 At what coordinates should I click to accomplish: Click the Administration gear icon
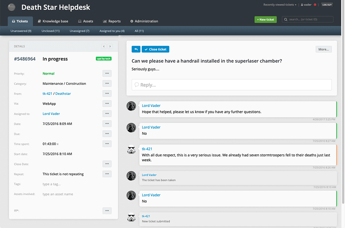pyautogui.click(x=132, y=21)
